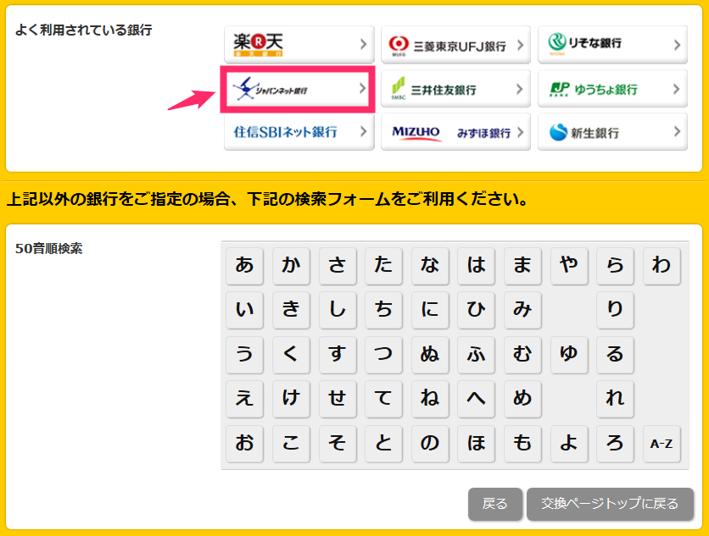Click the お key
This screenshot has width=709, height=536.
coord(244,444)
